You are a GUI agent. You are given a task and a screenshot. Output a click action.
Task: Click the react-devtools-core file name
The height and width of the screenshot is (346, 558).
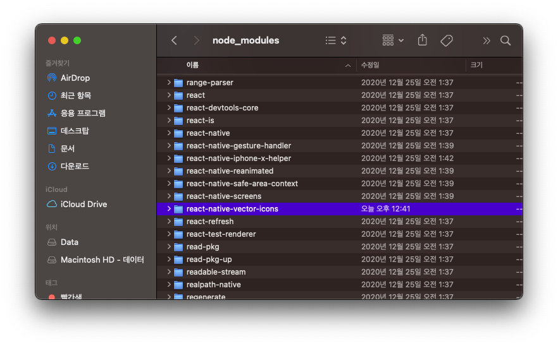click(x=223, y=107)
